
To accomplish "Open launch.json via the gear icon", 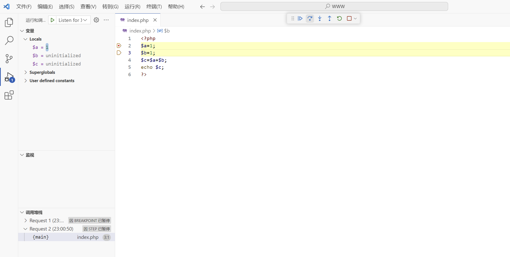I will tap(96, 20).
